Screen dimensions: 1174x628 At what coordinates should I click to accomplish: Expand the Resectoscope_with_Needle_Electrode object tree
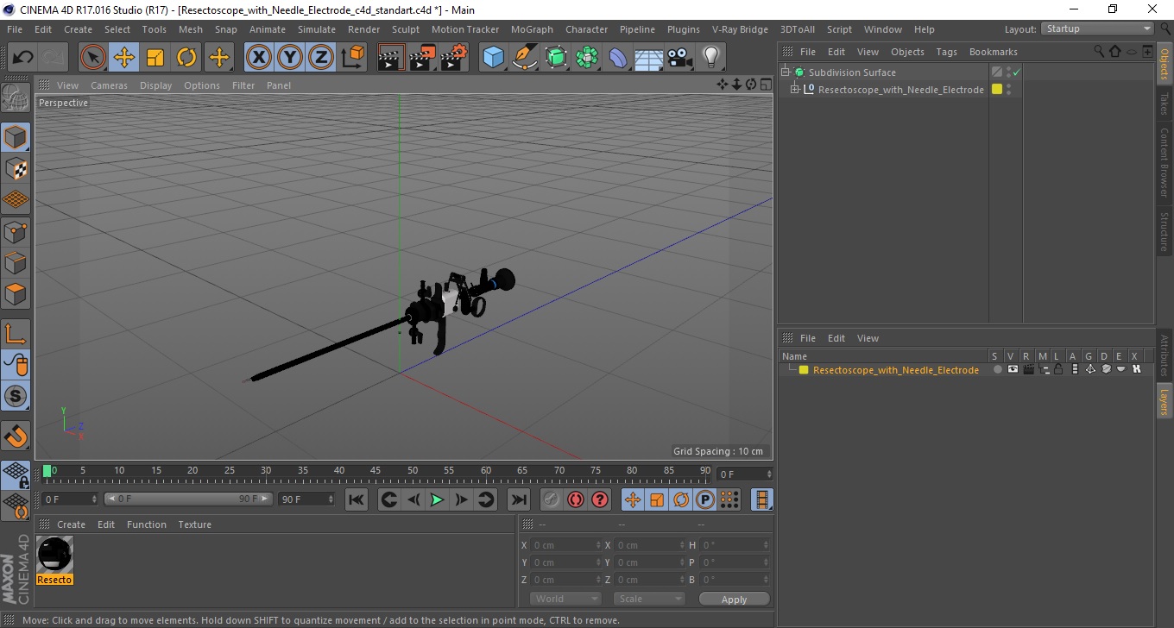794,90
